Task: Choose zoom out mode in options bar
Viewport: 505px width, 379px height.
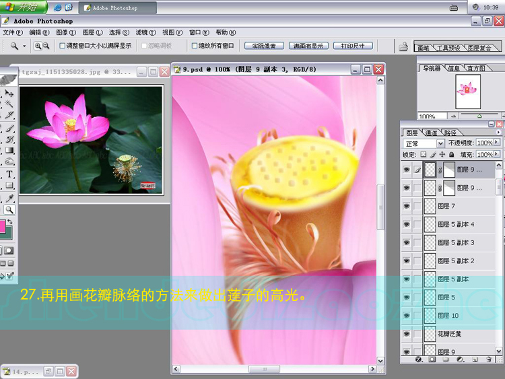Action: click(x=46, y=46)
